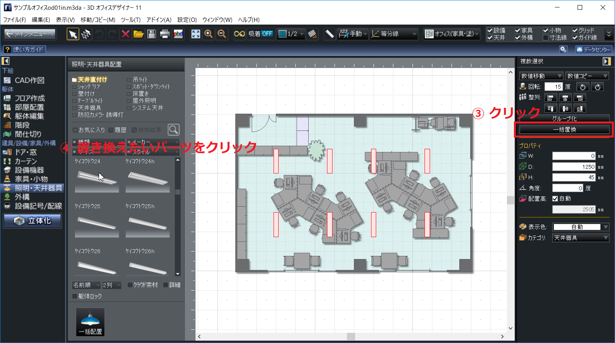Open the 表示(V) menu

pyautogui.click(x=65, y=20)
